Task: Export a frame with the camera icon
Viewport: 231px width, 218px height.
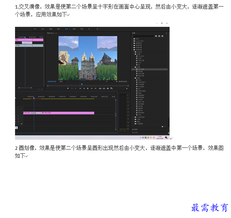Action: (x=108, y=88)
